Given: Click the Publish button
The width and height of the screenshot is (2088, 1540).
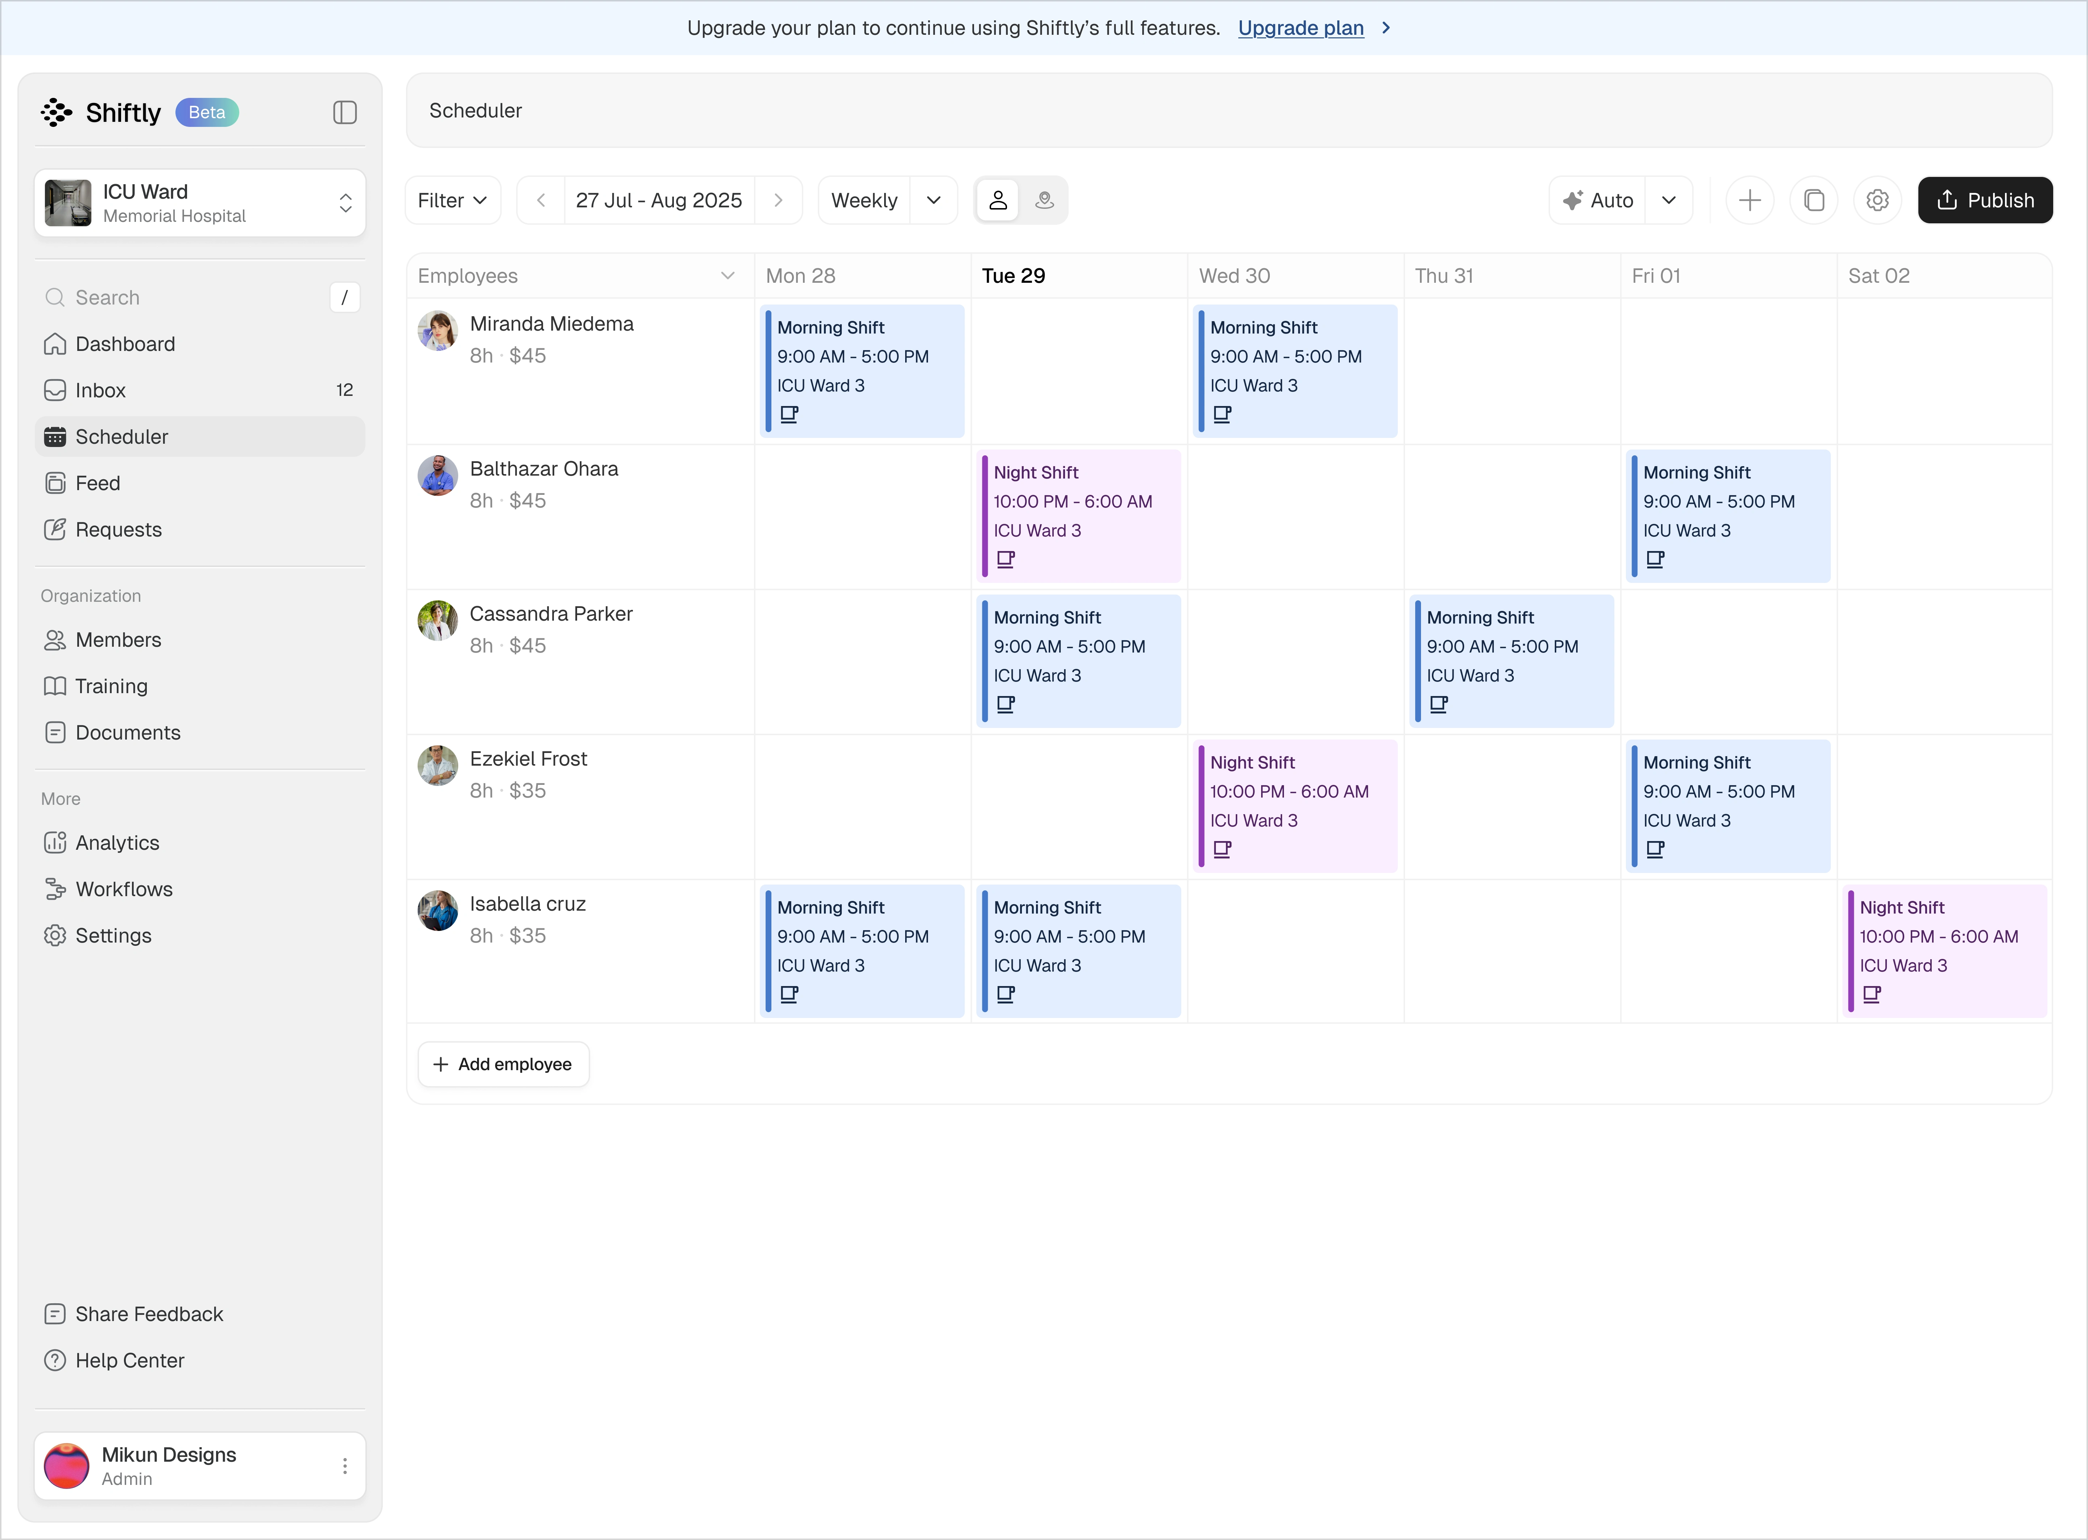Looking at the screenshot, I should pos(1985,200).
